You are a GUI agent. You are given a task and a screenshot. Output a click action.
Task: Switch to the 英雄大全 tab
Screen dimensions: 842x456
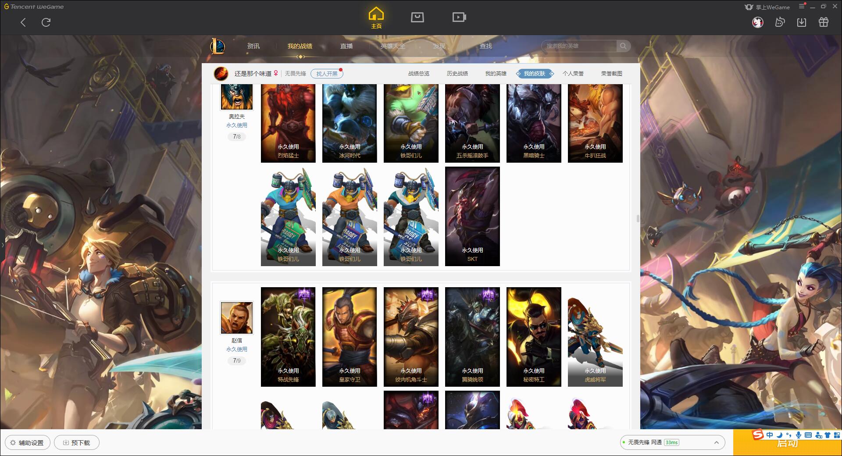pos(393,46)
